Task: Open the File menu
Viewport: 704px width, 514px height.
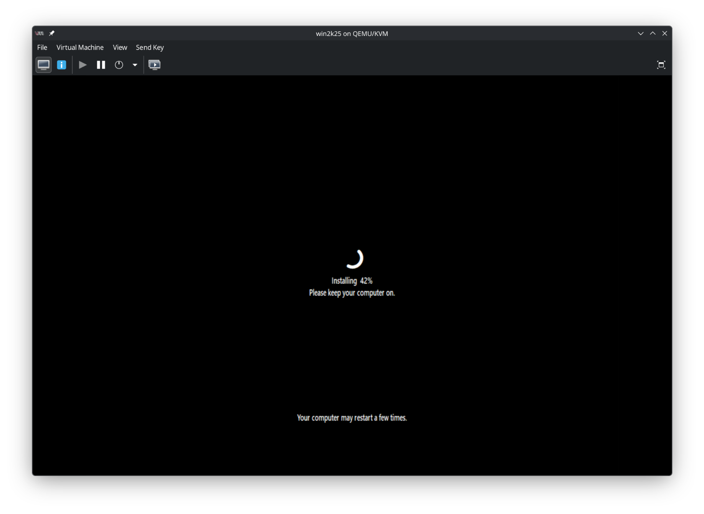Action: (42, 47)
